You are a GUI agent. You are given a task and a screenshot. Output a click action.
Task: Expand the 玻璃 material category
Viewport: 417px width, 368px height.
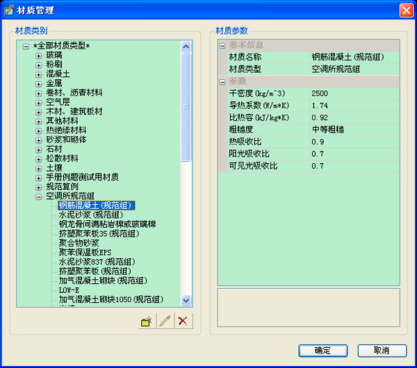(x=40, y=55)
